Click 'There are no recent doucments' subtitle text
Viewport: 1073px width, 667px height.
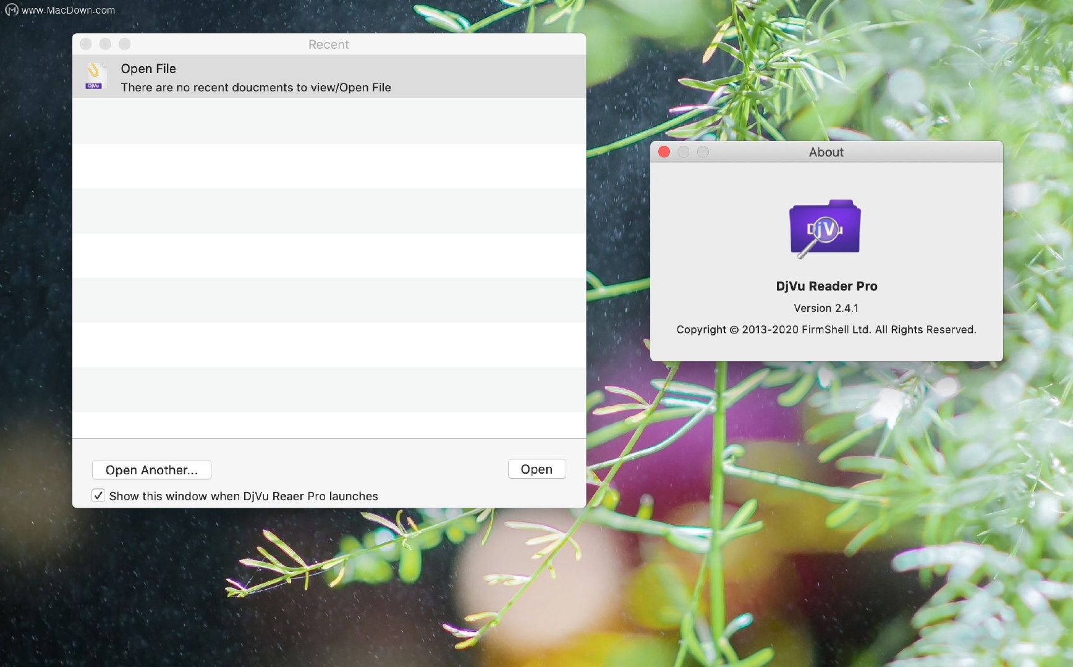256,88
